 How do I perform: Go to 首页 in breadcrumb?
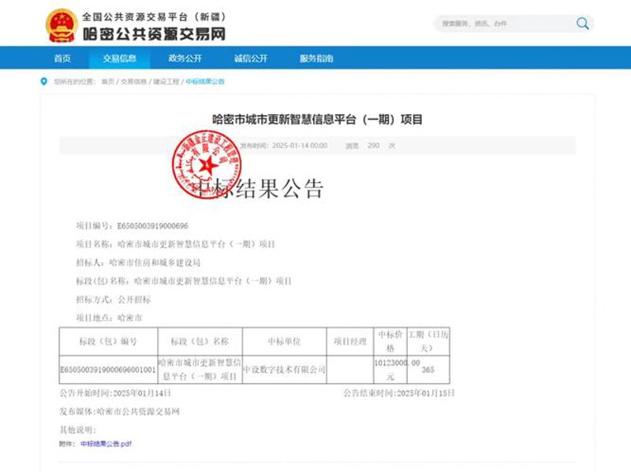(108, 82)
